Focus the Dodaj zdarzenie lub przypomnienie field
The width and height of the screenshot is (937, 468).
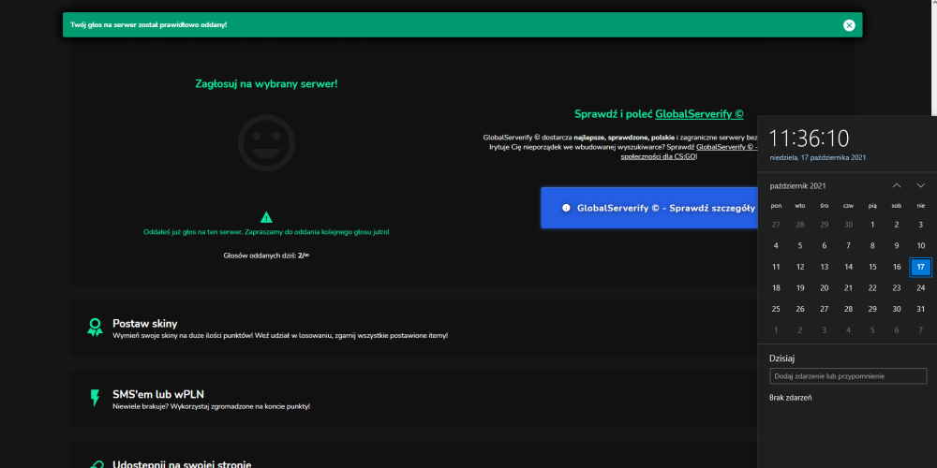(x=848, y=376)
